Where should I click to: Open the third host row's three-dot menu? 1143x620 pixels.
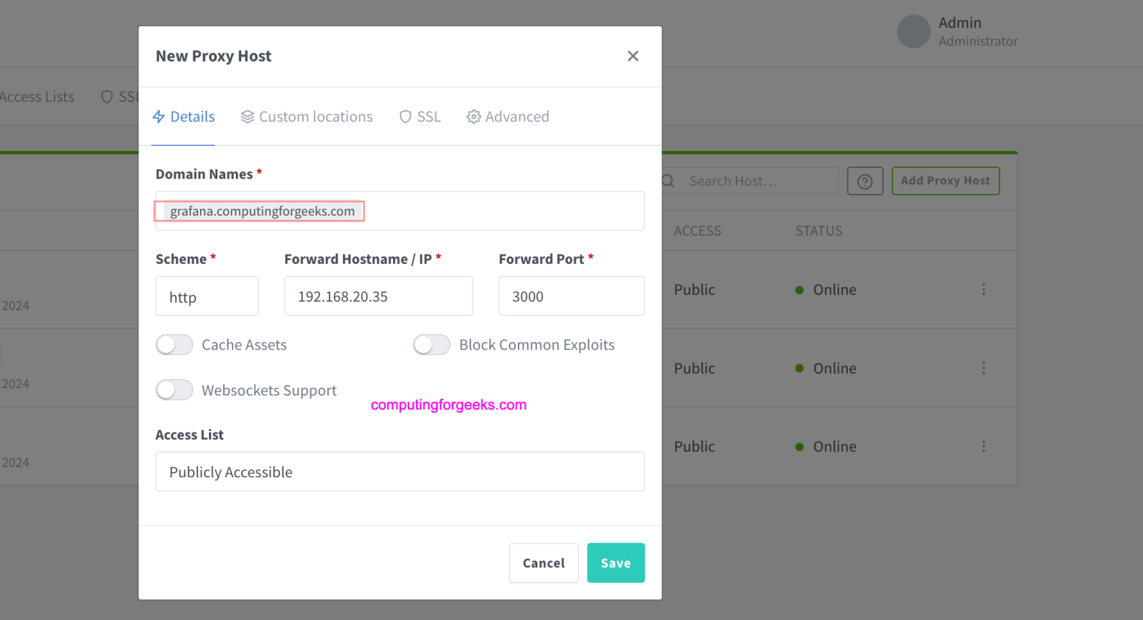tap(983, 446)
